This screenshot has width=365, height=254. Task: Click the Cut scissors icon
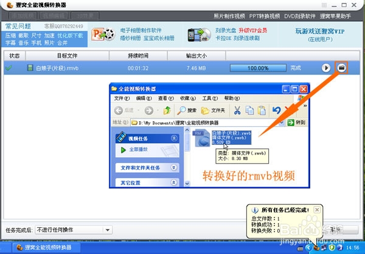(x=237, y=110)
